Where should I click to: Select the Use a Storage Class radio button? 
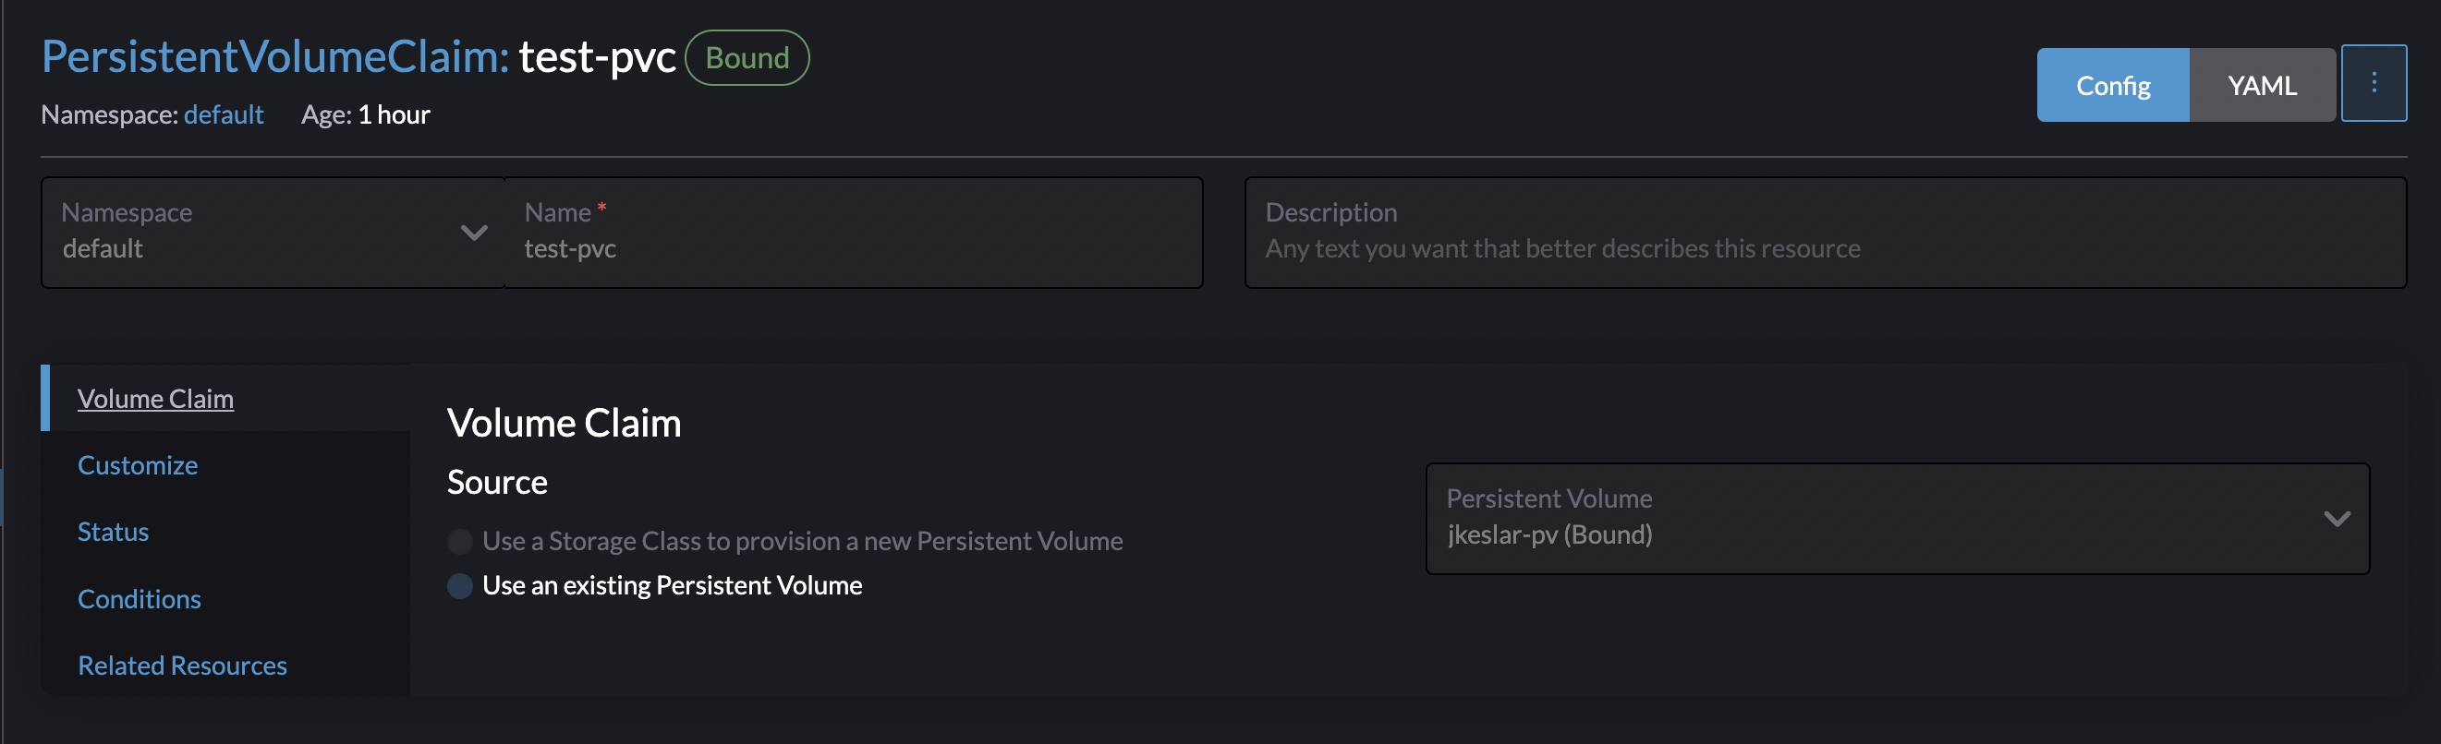pos(459,542)
